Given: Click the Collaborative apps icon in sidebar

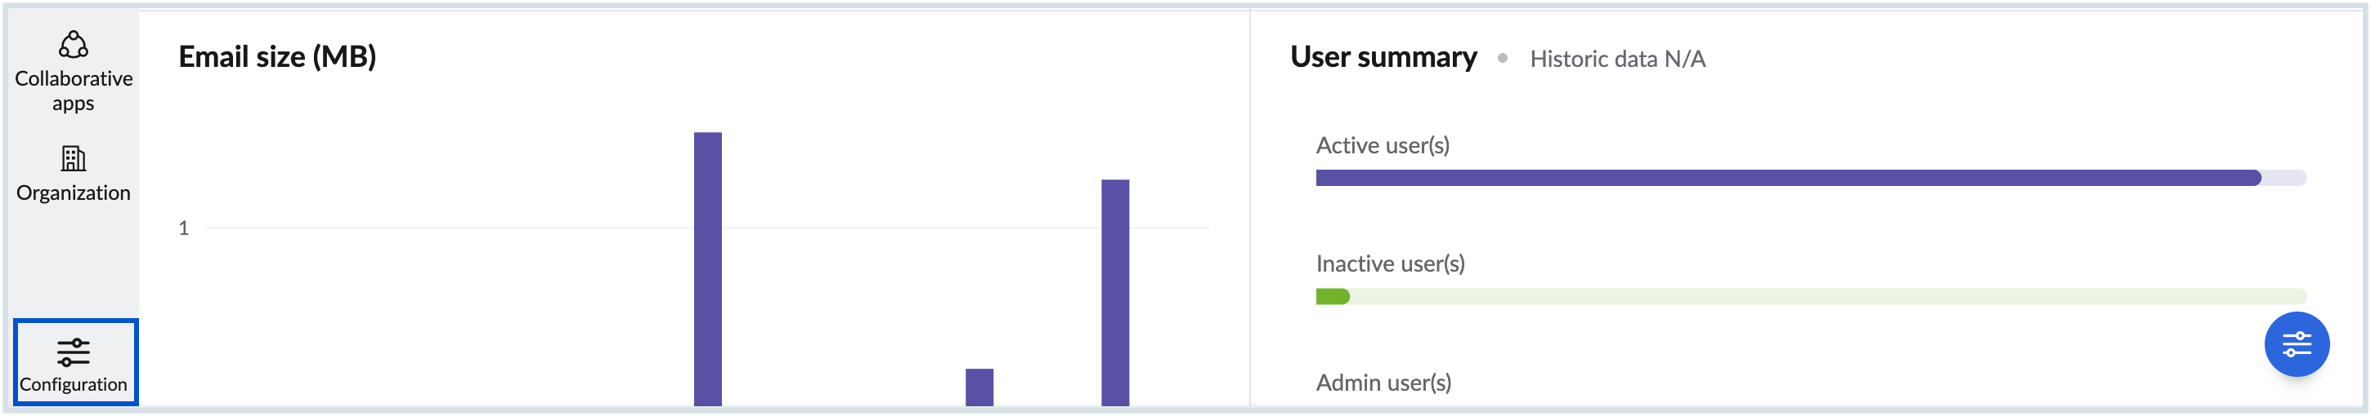Looking at the screenshot, I should pos(74,44).
